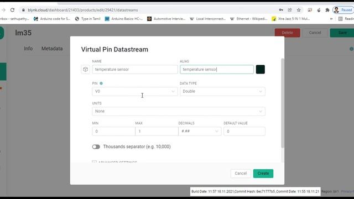Open Xtra Jazz 5 IN 1 bookmark
The image size is (354, 199).
[291, 19]
